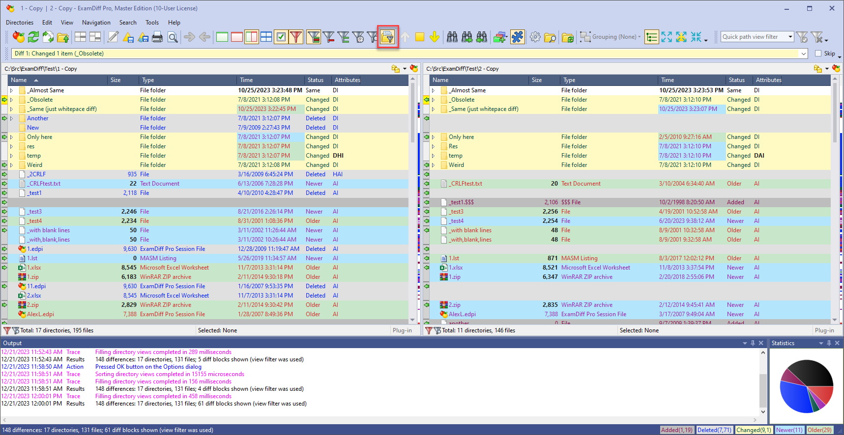The height and width of the screenshot is (435, 844).
Task: Click the open folder with green arrow icon
Action: coord(63,37)
